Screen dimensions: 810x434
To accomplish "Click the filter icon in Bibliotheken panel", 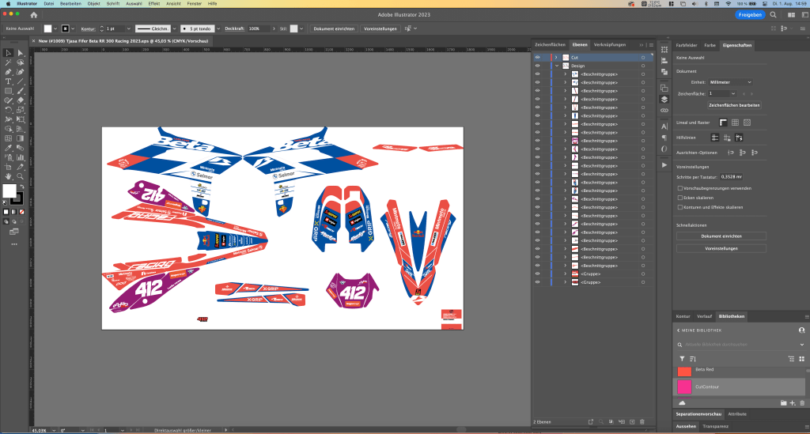I will coord(683,358).
